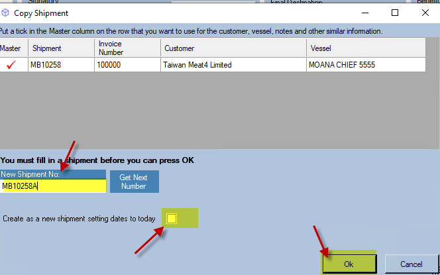Toggle the Master tick for shipment MB10258
This screenshot has width=440, height=275.
11,65
